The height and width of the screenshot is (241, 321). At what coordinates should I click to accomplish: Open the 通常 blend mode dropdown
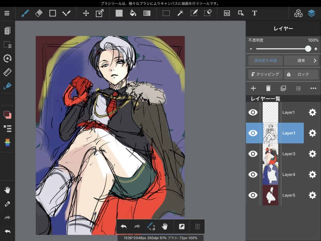coord(301,61)
